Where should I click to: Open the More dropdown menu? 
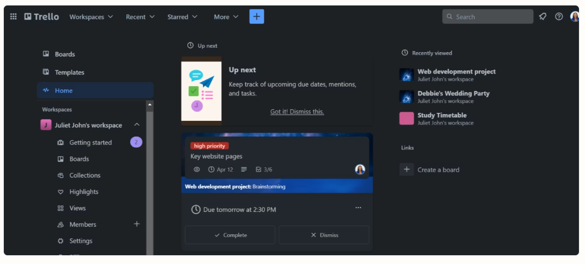[226, 17]
